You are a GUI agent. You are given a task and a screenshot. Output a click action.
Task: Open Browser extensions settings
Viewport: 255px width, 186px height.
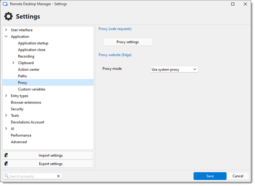tap(26, 102)
